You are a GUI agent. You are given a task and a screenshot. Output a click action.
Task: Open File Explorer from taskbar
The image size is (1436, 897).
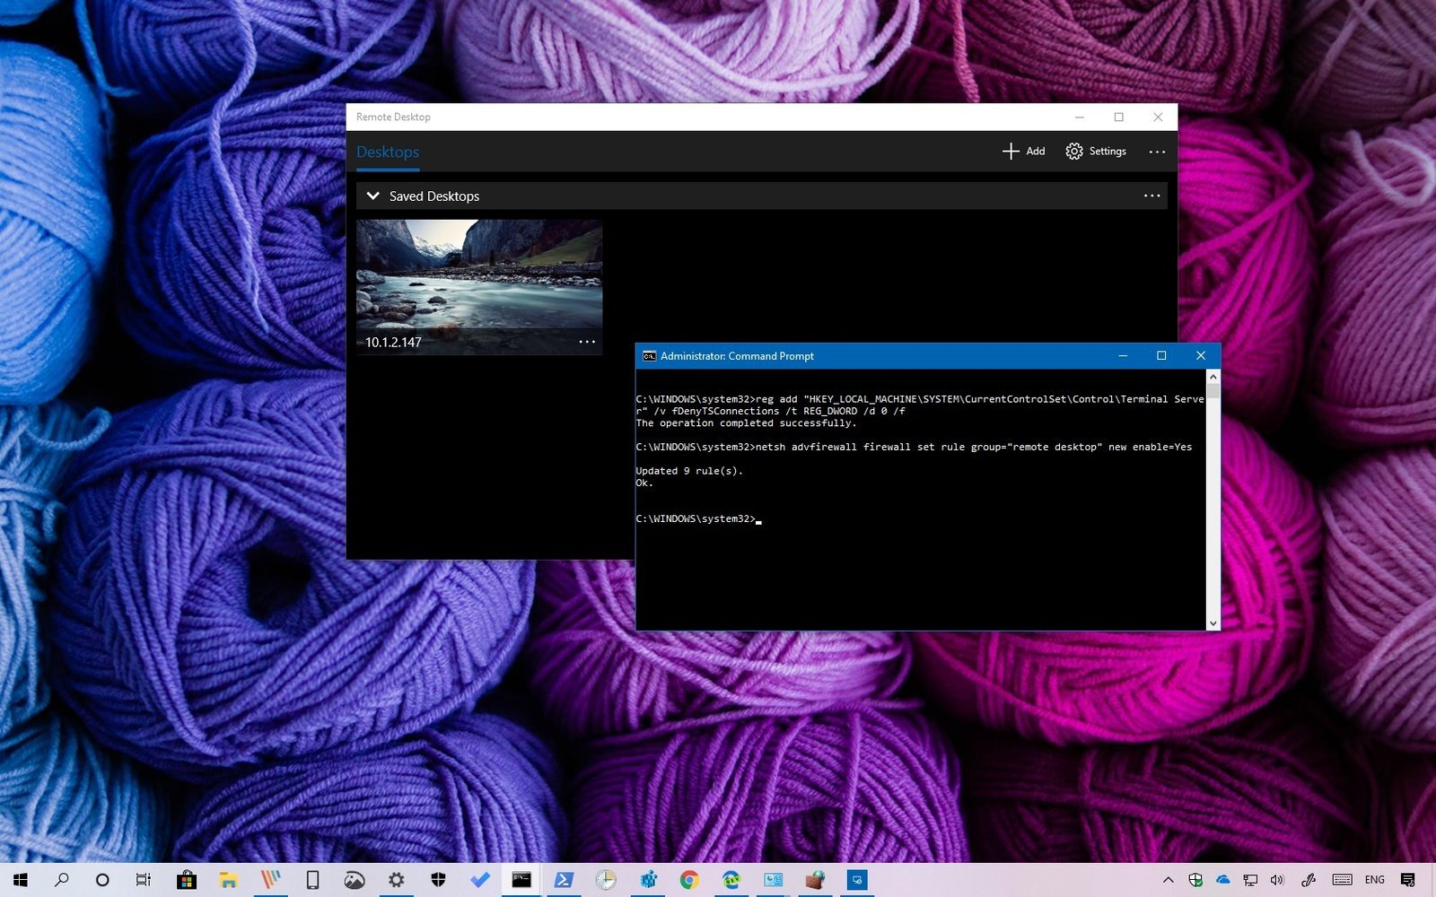[x=228, y=880]
